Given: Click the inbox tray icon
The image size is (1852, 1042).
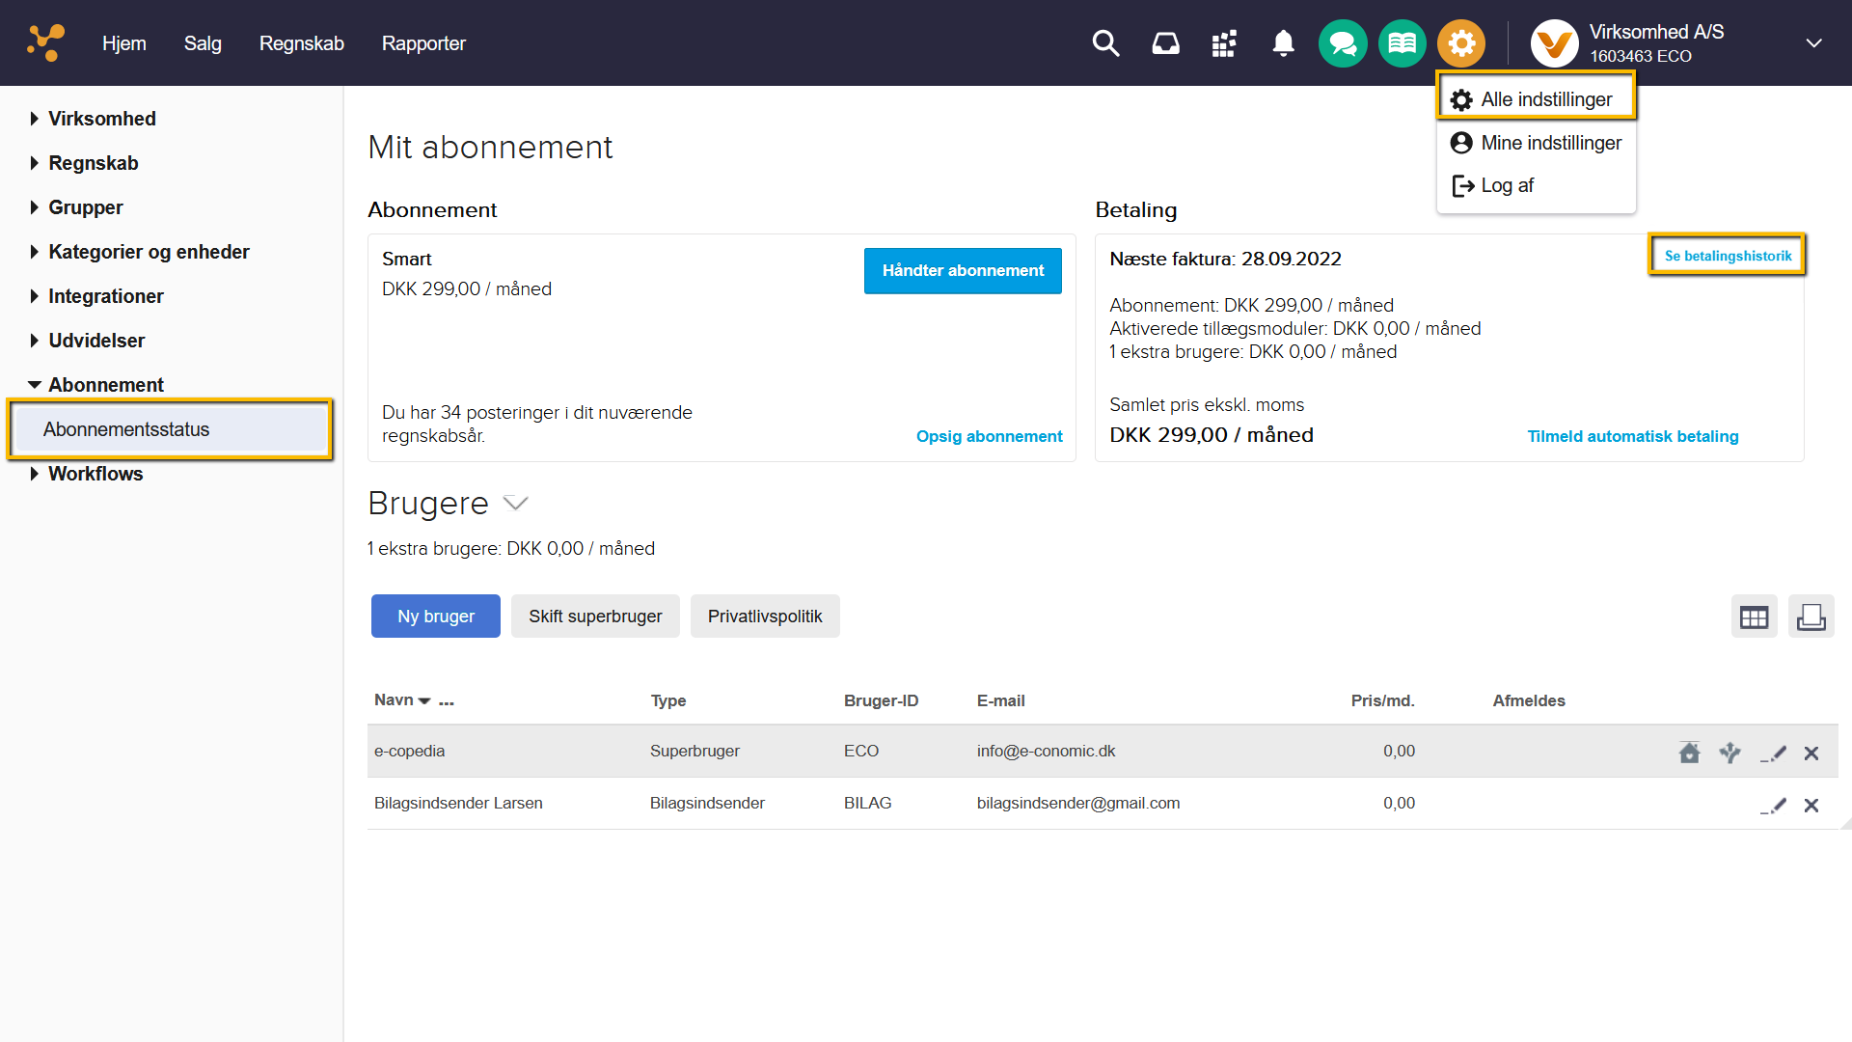Looking at the screenshot, I should [1165, 43].
